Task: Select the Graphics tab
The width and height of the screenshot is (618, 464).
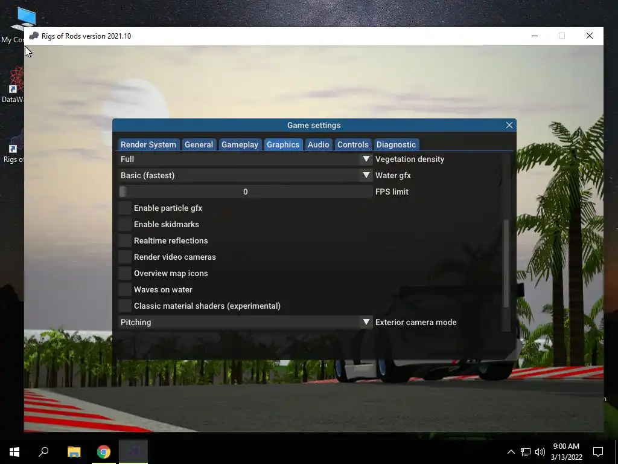Action: (x=283, y=144)
